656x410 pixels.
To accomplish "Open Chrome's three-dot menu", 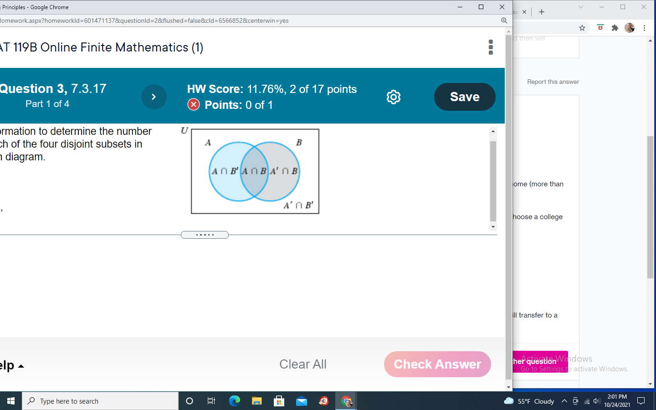I will 645,28.
